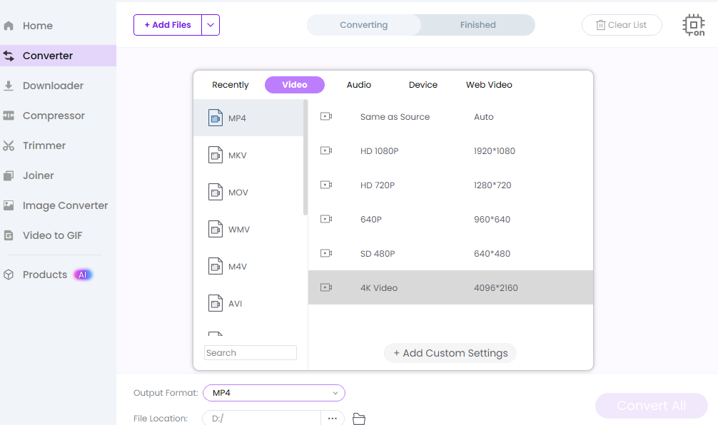Choose the MKV format file icon
This screenshot has height=425, width=718.
coord(216,155)
